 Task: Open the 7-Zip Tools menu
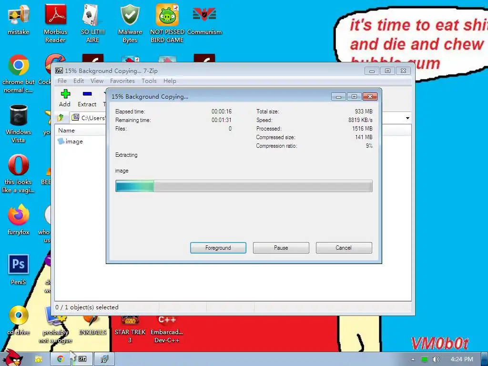(x=149, y=81)
